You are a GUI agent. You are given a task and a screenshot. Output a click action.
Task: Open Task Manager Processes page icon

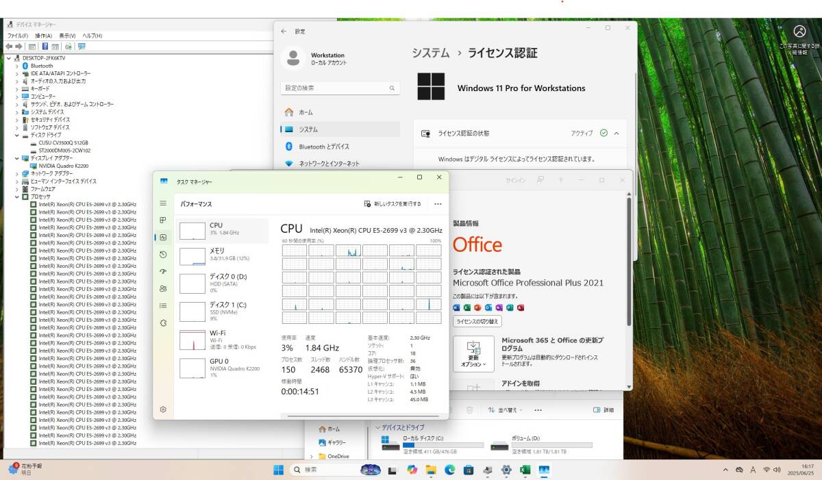163,220
